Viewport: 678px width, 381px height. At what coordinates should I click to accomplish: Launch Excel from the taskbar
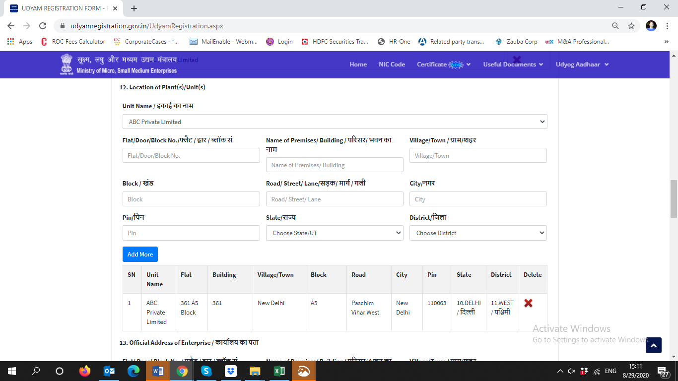point(279,371)
